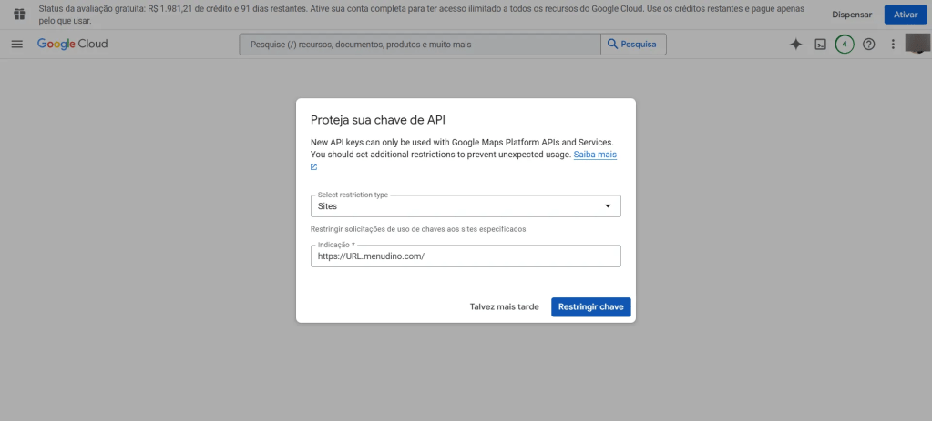
Task: Focus the Indicação URL input field
Action: [465, 256]
